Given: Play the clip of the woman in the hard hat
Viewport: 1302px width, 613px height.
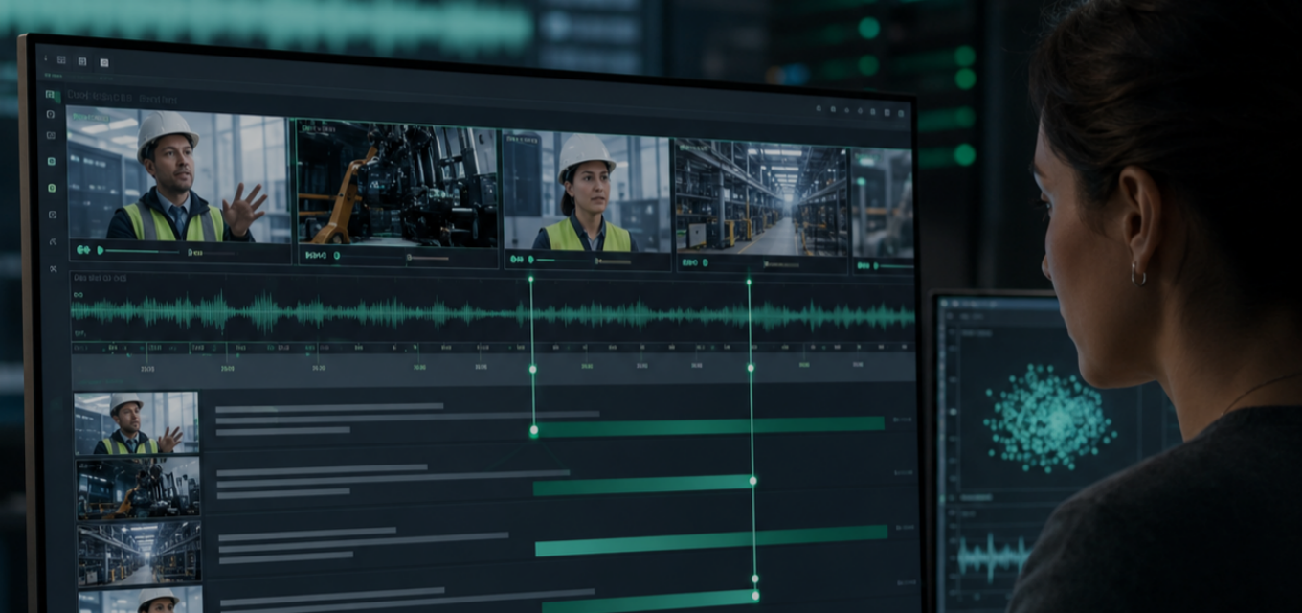Looking at the screenshot, I should click(531, 260).
